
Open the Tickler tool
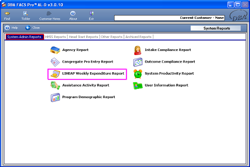(26, 16)
